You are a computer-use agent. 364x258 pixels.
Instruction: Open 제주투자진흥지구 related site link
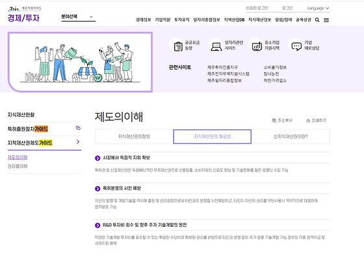[222, 68]
